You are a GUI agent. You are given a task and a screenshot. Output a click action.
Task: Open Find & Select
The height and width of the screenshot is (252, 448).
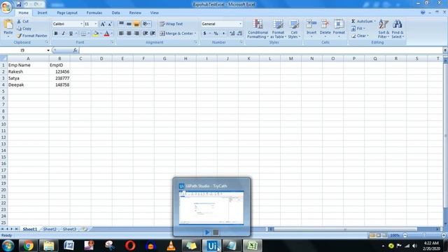pos(398,29)
